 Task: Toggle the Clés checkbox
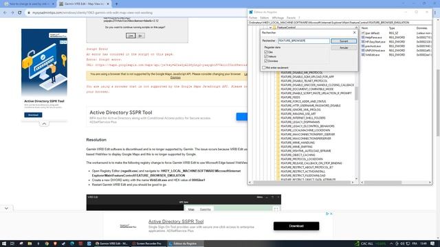[x=266, y=52]
